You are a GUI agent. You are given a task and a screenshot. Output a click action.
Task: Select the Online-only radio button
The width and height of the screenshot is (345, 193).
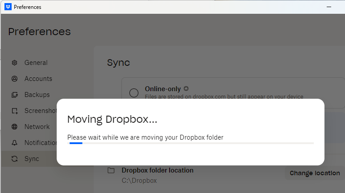tap(133, 92)
